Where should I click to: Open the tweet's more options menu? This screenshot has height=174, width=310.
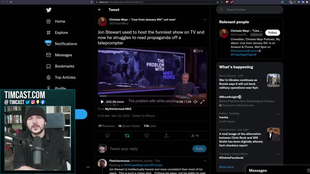[205, 19]
